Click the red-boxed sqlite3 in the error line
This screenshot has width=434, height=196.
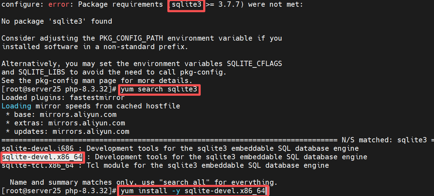click(x=186, y=5)
